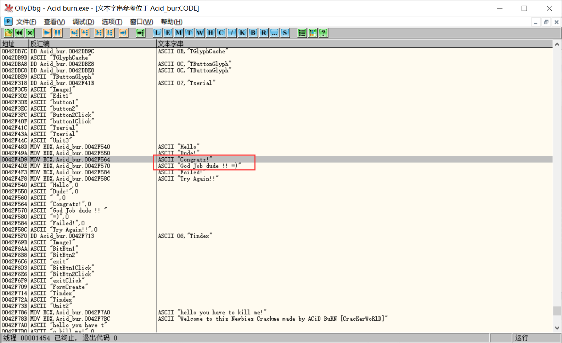562x343 pixels.
Task: Click the Step into toolbar icon
Action: pos(74,33)
